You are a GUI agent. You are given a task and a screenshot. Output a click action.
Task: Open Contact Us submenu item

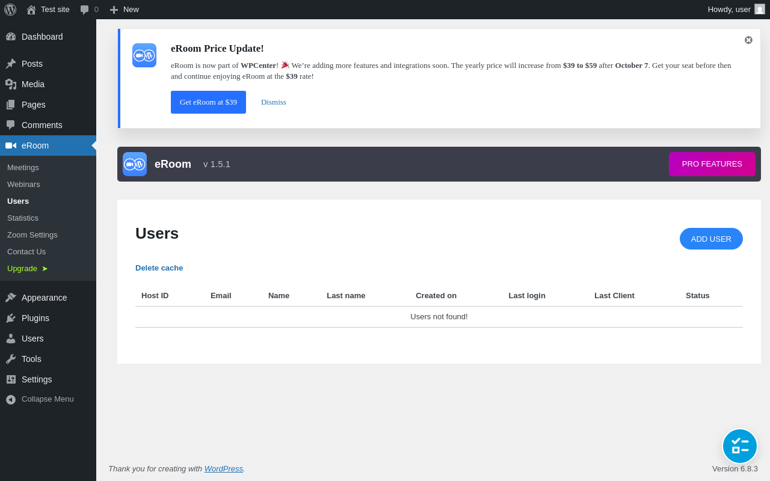(x=26, y=252)
